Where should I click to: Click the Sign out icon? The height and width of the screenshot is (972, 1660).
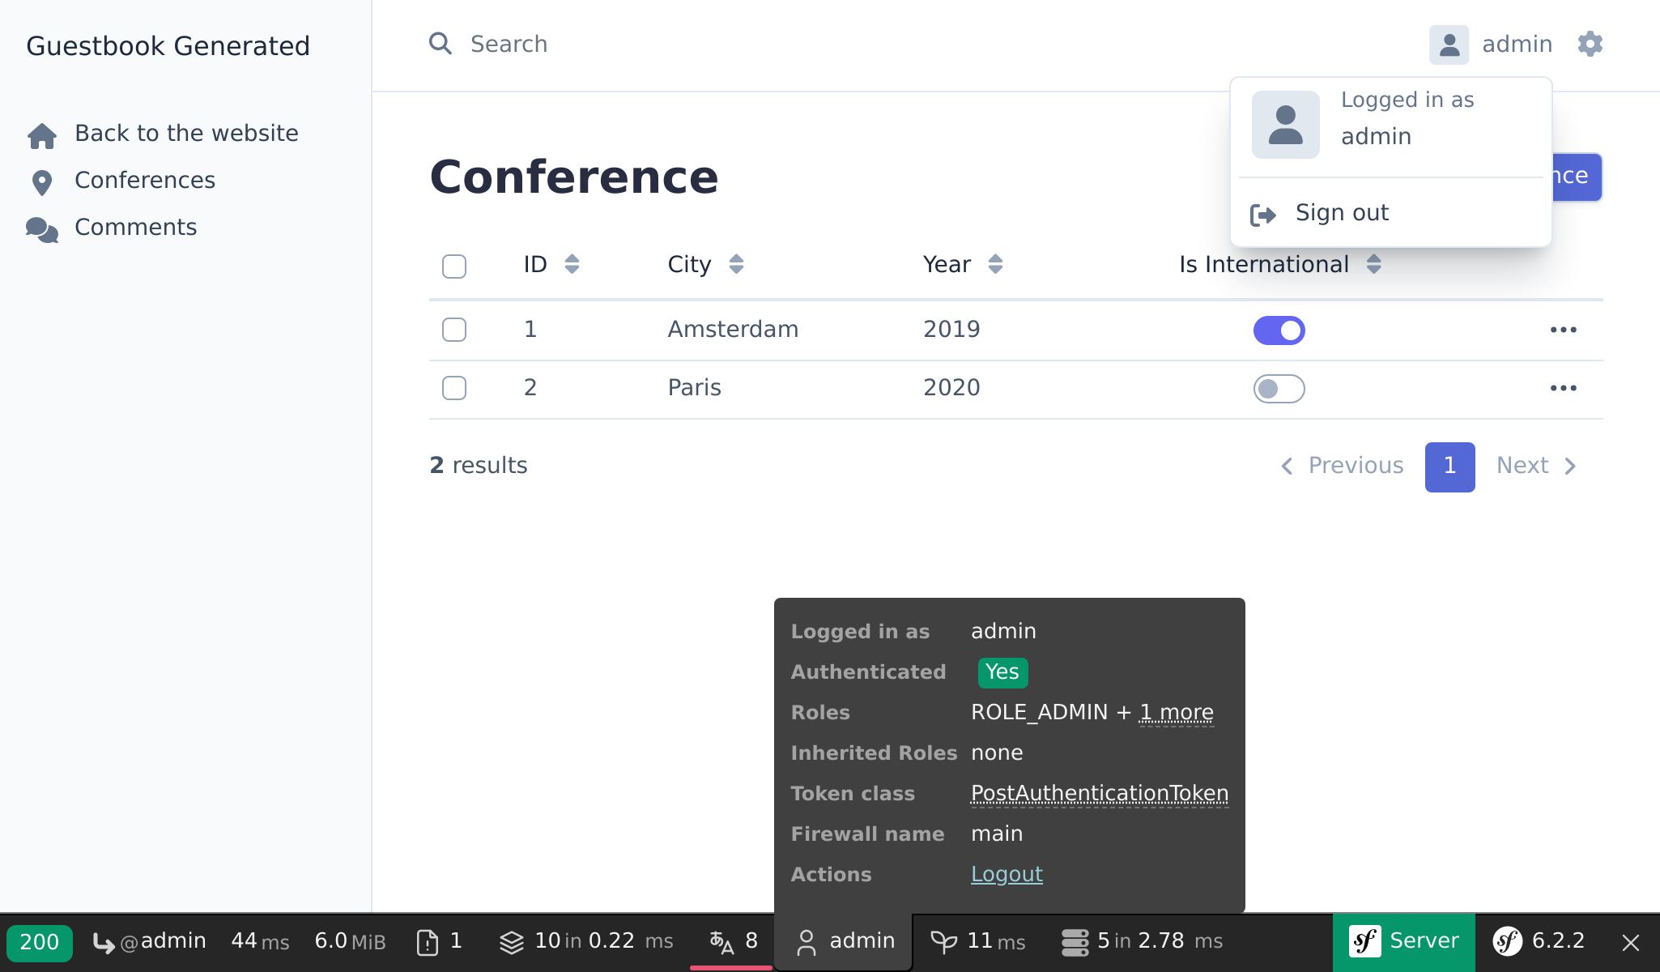pyautogui.click(x=1263, y=213)
